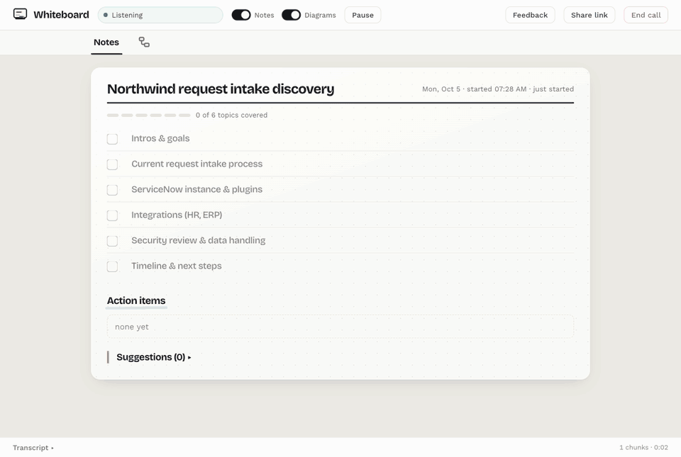Mark Integrations (HR, ERP) as covered
Image resolution: width=681 pixels, height=457 pixels.
click(113, 215)
